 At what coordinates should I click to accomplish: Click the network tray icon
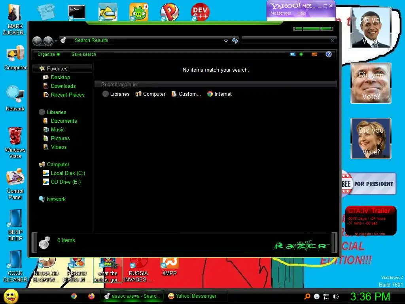[x=326, y=296]
